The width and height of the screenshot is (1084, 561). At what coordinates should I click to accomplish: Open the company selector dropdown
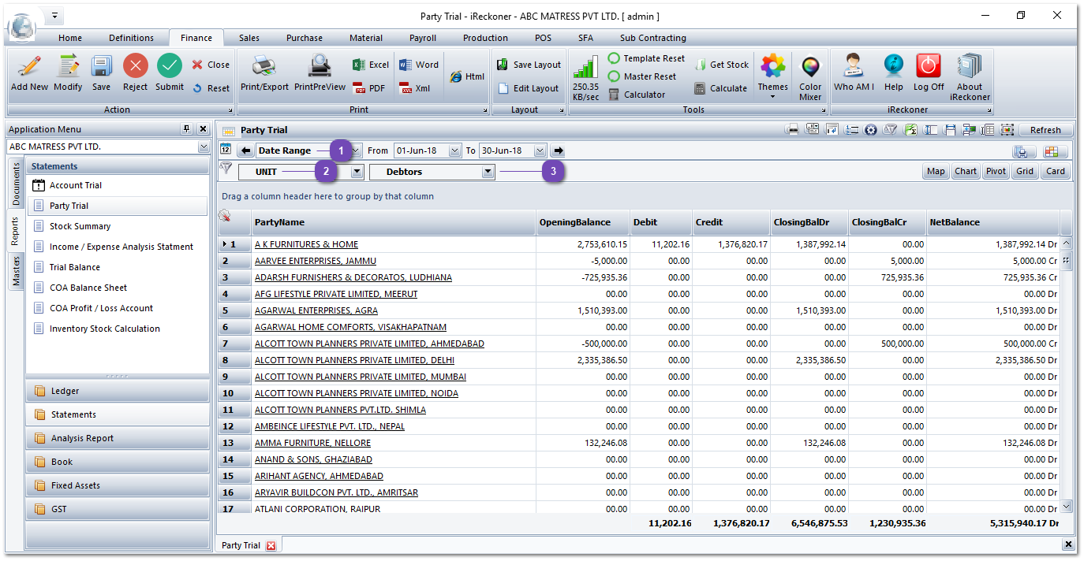coord(204,147)
